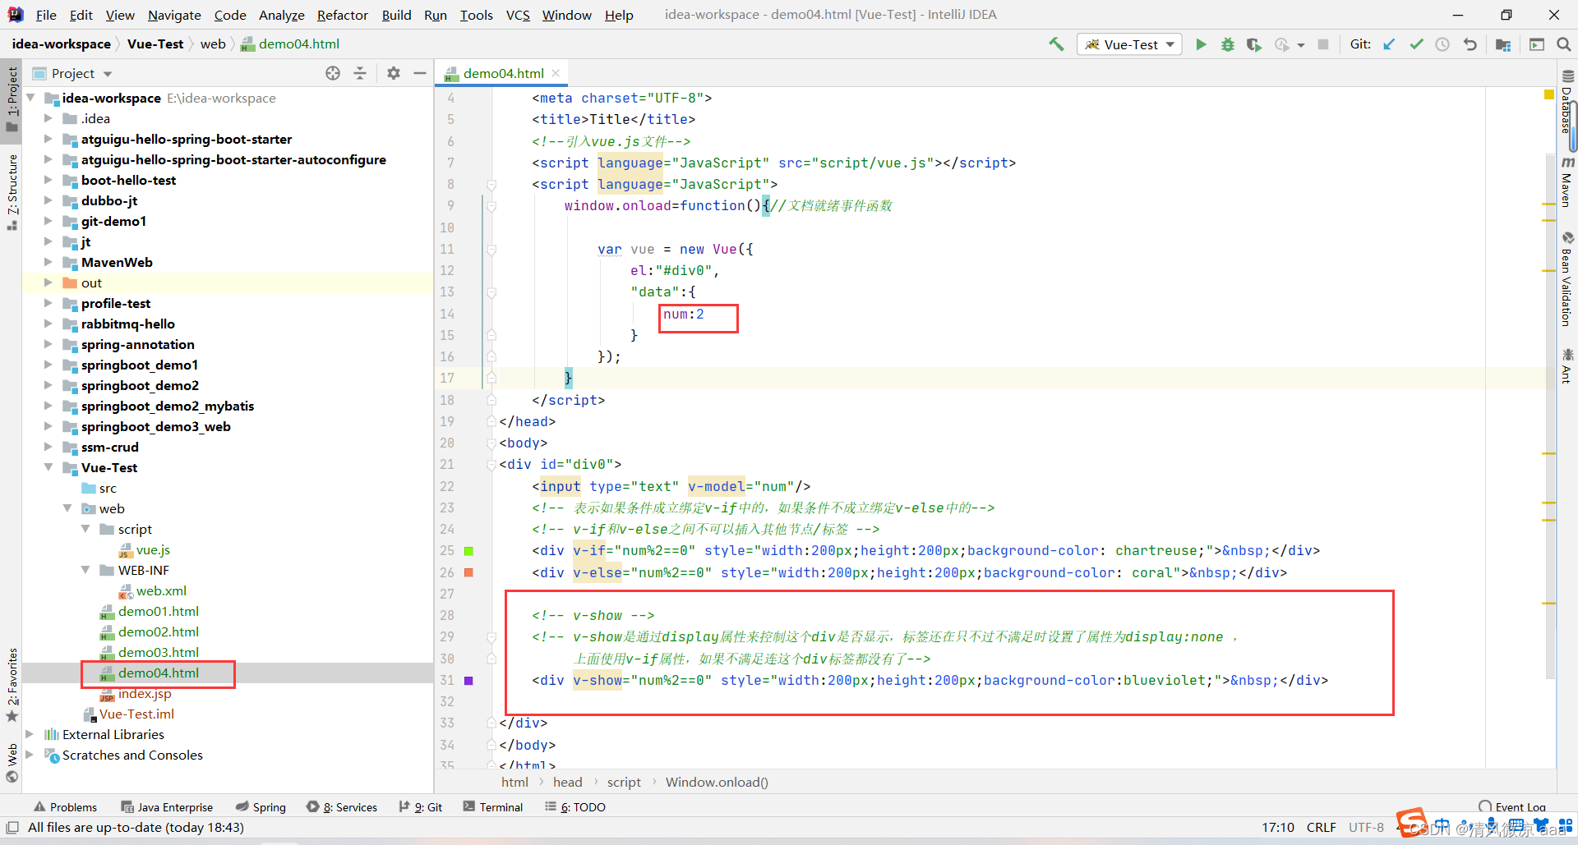Open Search Everywhere magnifier

pyautogui.click(x=1564, y=44)
